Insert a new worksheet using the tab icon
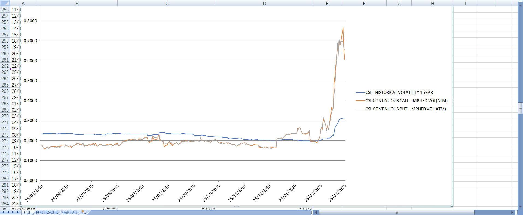Screen dimensions: 523x215 click(84, 212)
